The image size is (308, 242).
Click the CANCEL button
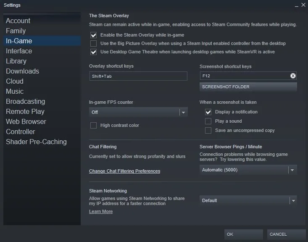[x=287, y=234]
